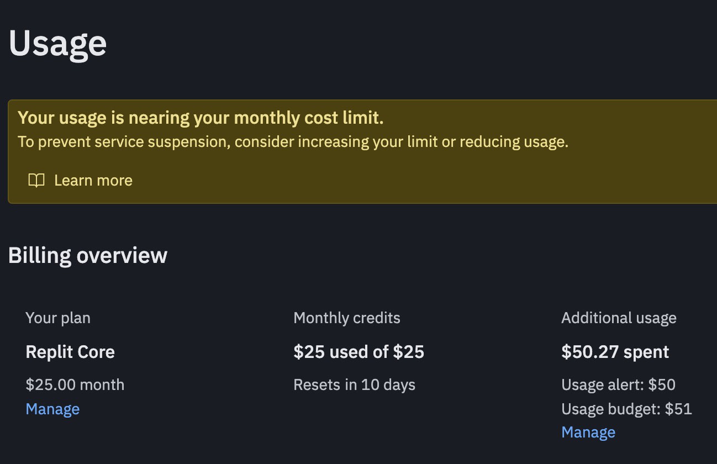Click the Your plan label
Viewport: 717px width, 464px height.
click(x=58, y=318)
